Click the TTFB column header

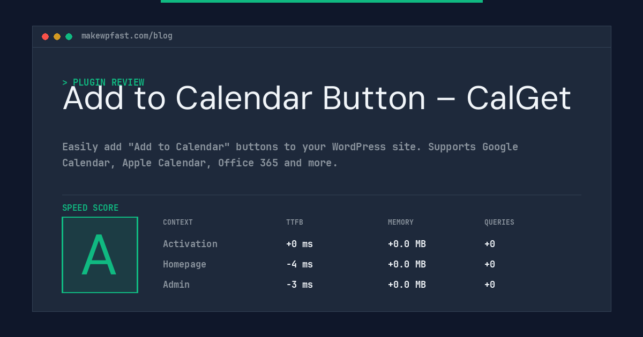(295, 223)
